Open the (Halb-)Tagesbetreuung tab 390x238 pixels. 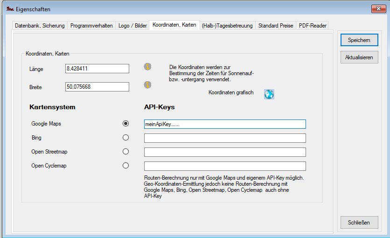[227, 26]
